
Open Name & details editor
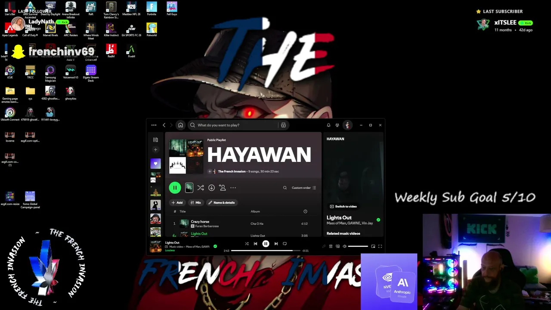click(x=222, y=203)
